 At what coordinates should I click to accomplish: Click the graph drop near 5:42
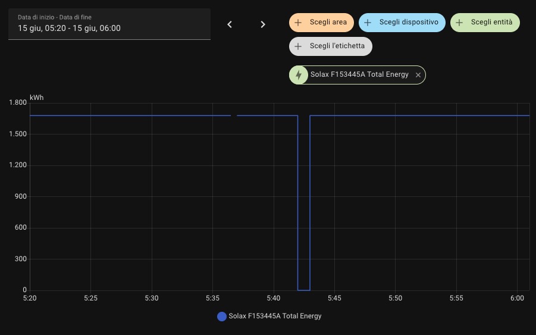pyautogui.click(x=303, y=203)
